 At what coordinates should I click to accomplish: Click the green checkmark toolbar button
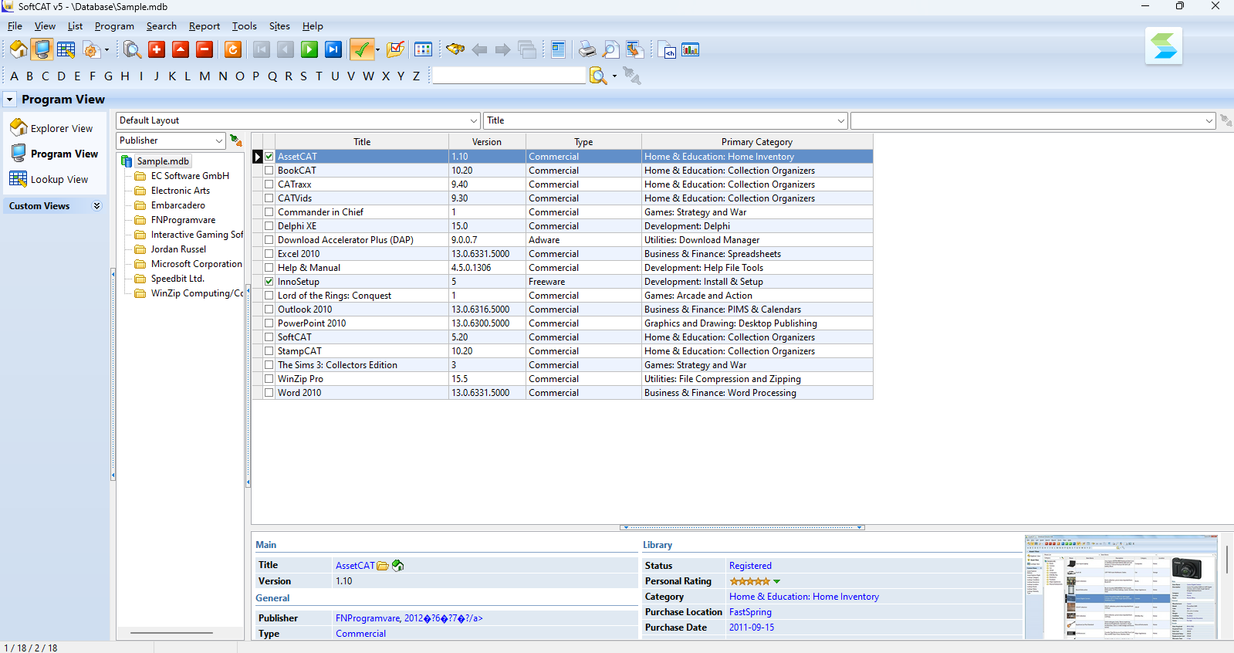point(360,50)
